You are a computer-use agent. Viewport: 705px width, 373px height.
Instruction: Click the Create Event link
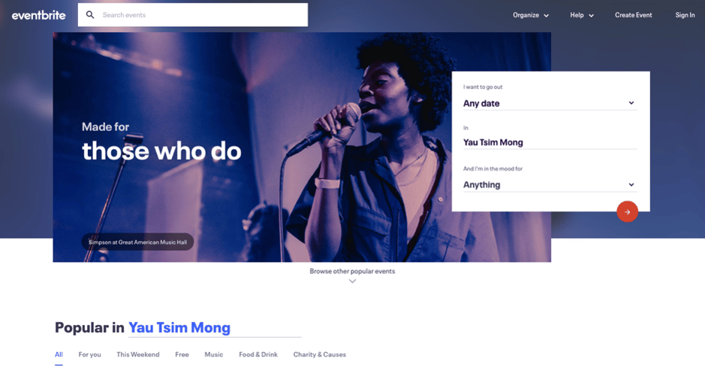(633, 15)
